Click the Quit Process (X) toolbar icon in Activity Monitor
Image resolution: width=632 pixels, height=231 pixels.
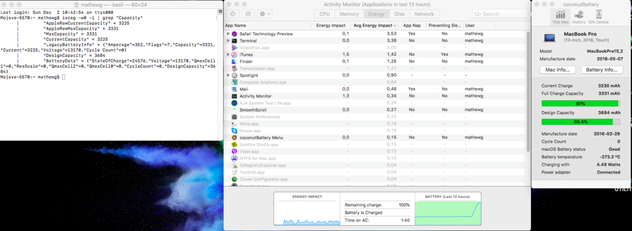click(x=233, y=14)
